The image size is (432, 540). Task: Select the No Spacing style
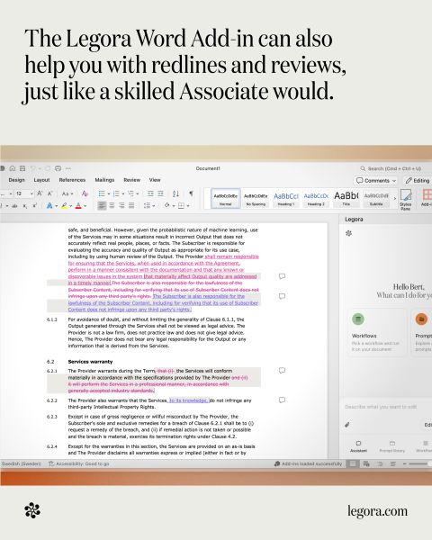(x=256, y=199)
